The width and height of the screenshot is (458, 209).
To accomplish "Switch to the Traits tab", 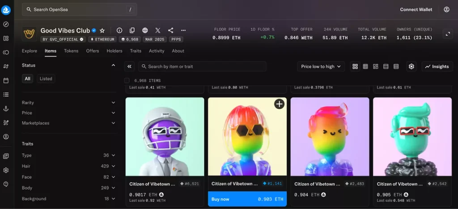I will pos(136,51).
